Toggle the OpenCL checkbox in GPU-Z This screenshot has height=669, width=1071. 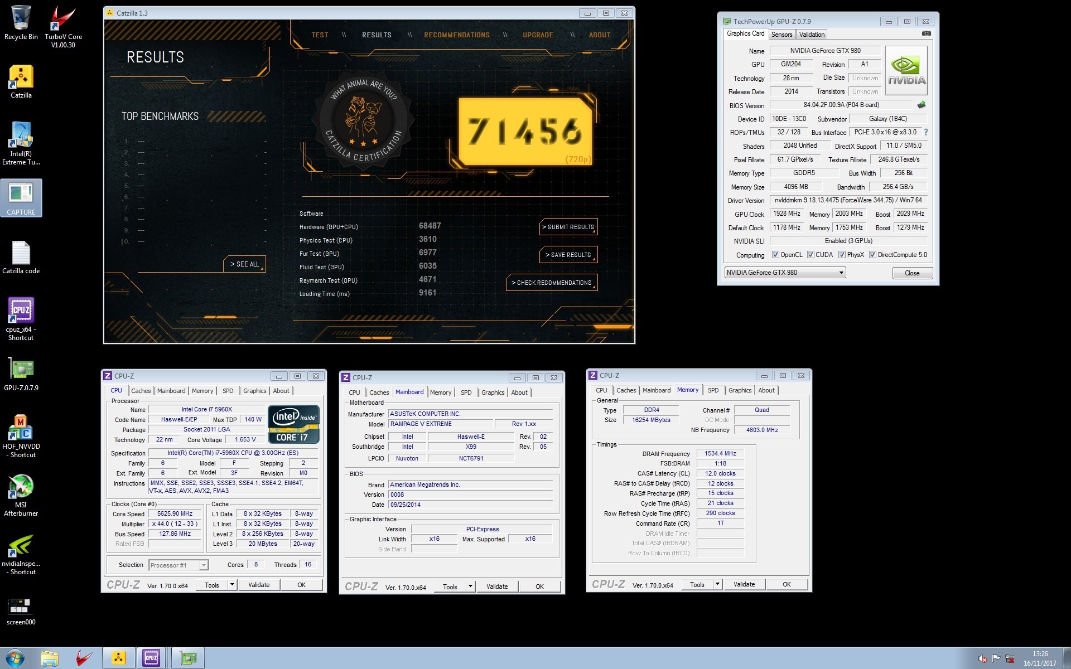(x=773, y=254)
